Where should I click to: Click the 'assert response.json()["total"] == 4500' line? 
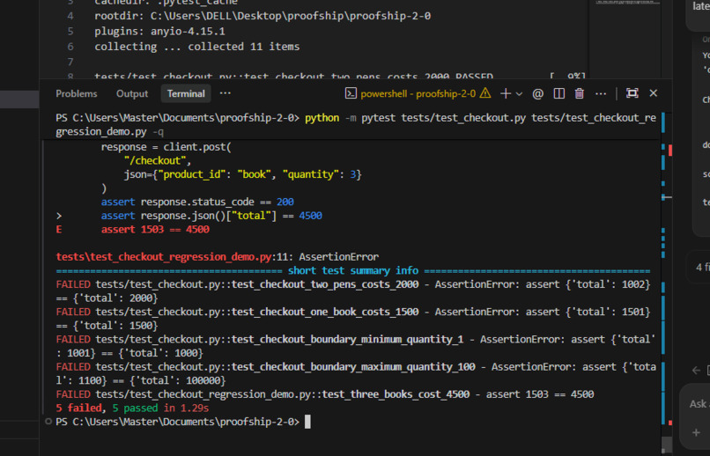tap(211, 216)
